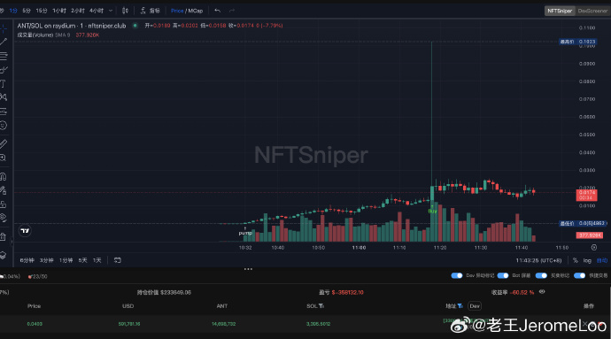Screen dimensions: 611x339
Task: Sort by the Price column header
Action: tap(34, 306)
